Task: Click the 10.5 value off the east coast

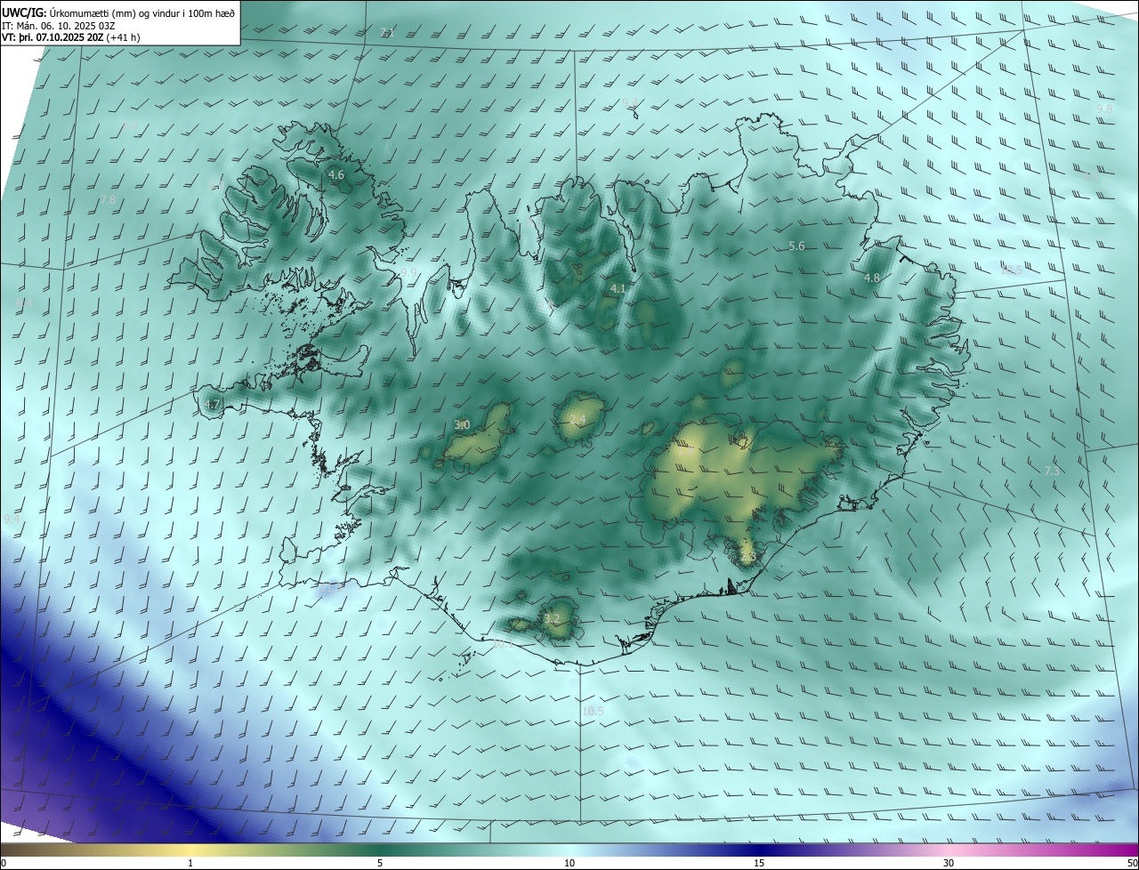Action: 1012,270
